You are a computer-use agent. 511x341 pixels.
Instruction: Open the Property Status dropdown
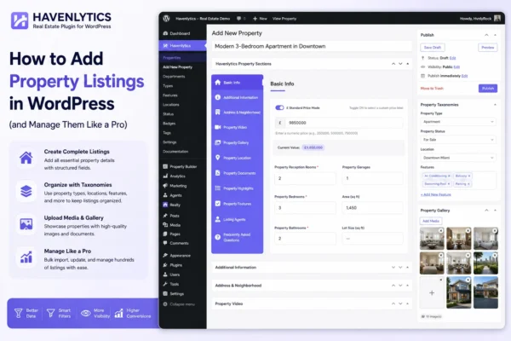(x=458, y=140)
